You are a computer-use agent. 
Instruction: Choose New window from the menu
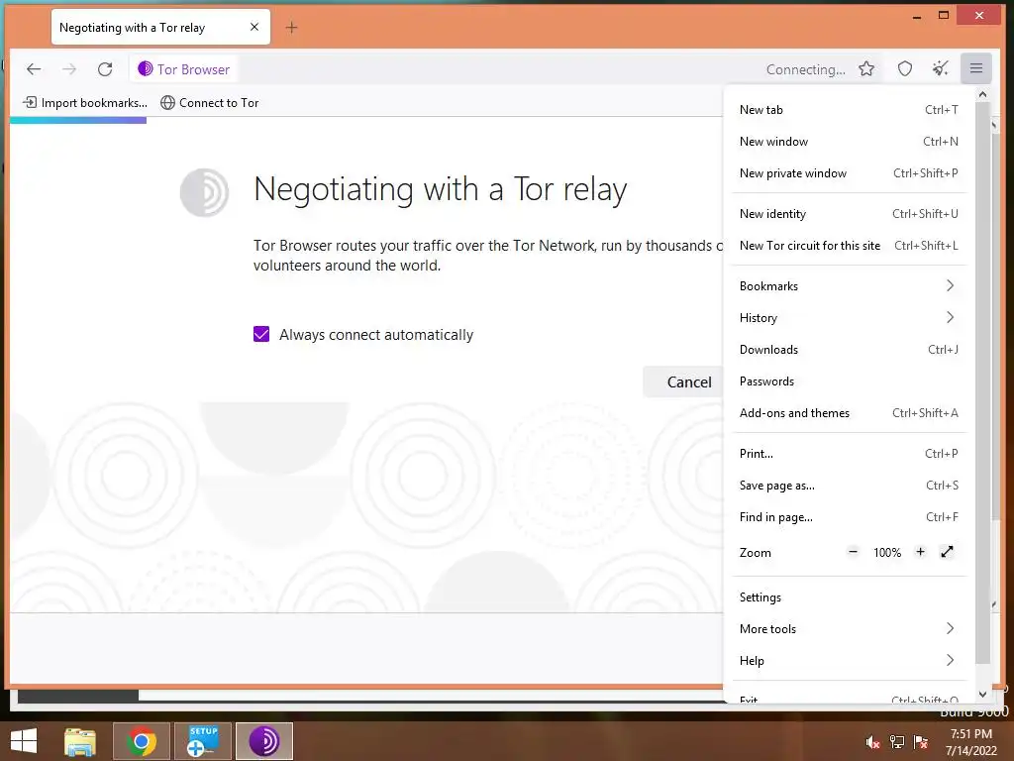(849, 142)
